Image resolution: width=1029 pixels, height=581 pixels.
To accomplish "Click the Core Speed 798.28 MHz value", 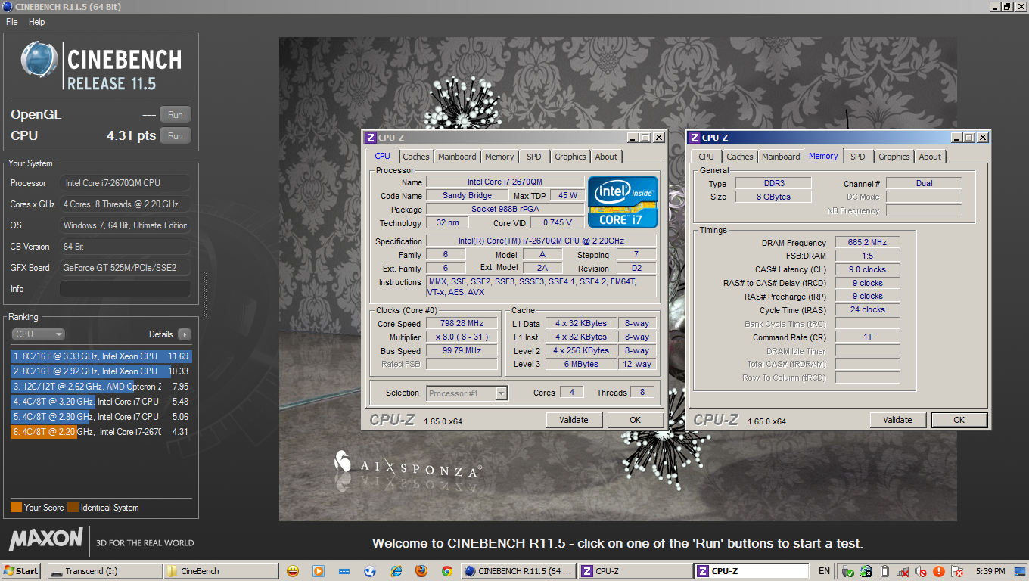I will pos(462,324).
